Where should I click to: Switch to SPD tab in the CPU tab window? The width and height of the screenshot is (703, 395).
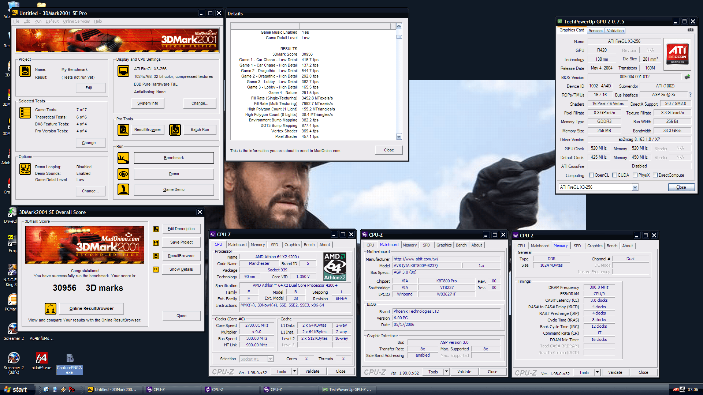tap(275, 245)
